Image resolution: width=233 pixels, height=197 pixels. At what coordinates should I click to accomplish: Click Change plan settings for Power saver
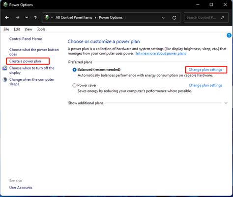click(205, 85)
